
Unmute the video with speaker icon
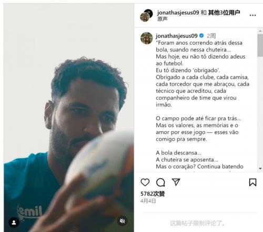tap(122, 221)
